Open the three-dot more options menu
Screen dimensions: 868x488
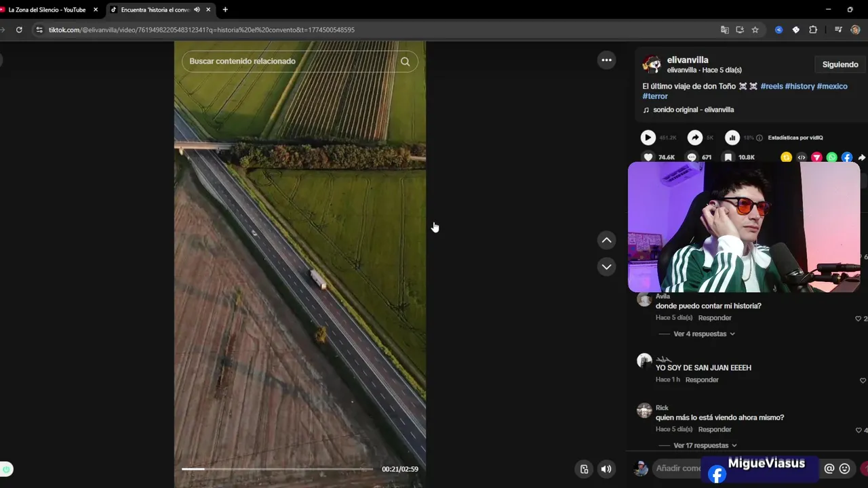606,60
